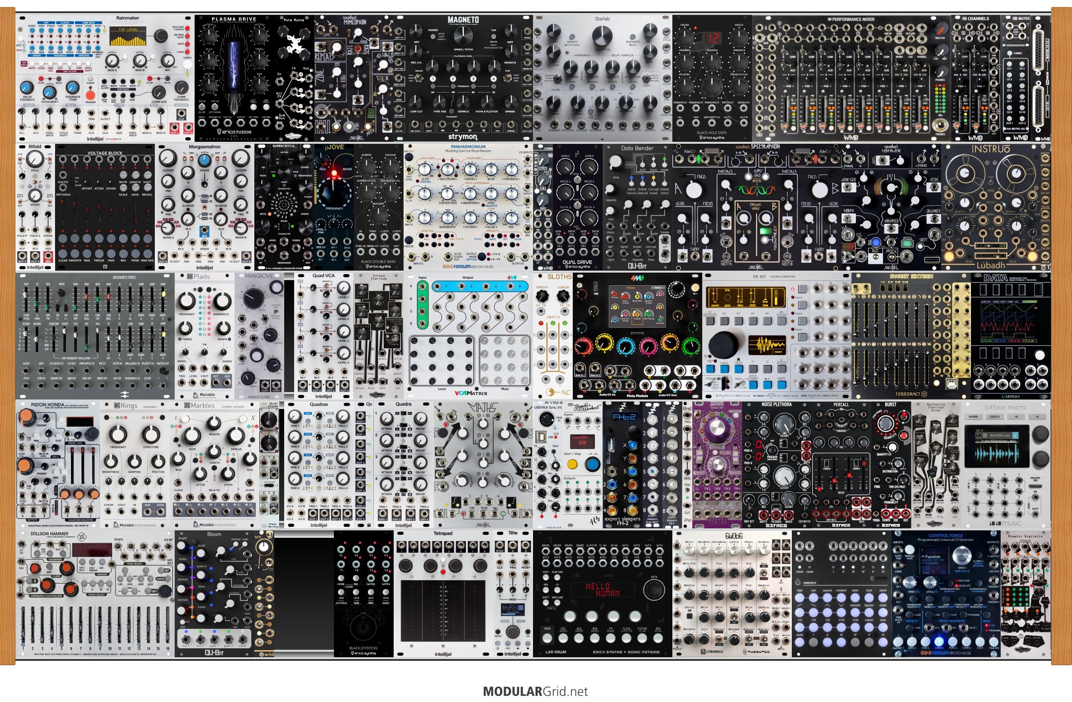
Task: Select the Basimilus Iteritas Alter module
Action: point(936,465)
